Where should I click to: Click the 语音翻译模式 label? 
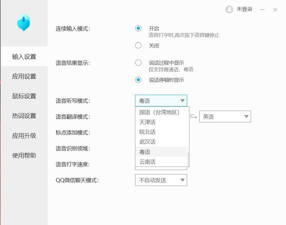(x=73, y=117)
